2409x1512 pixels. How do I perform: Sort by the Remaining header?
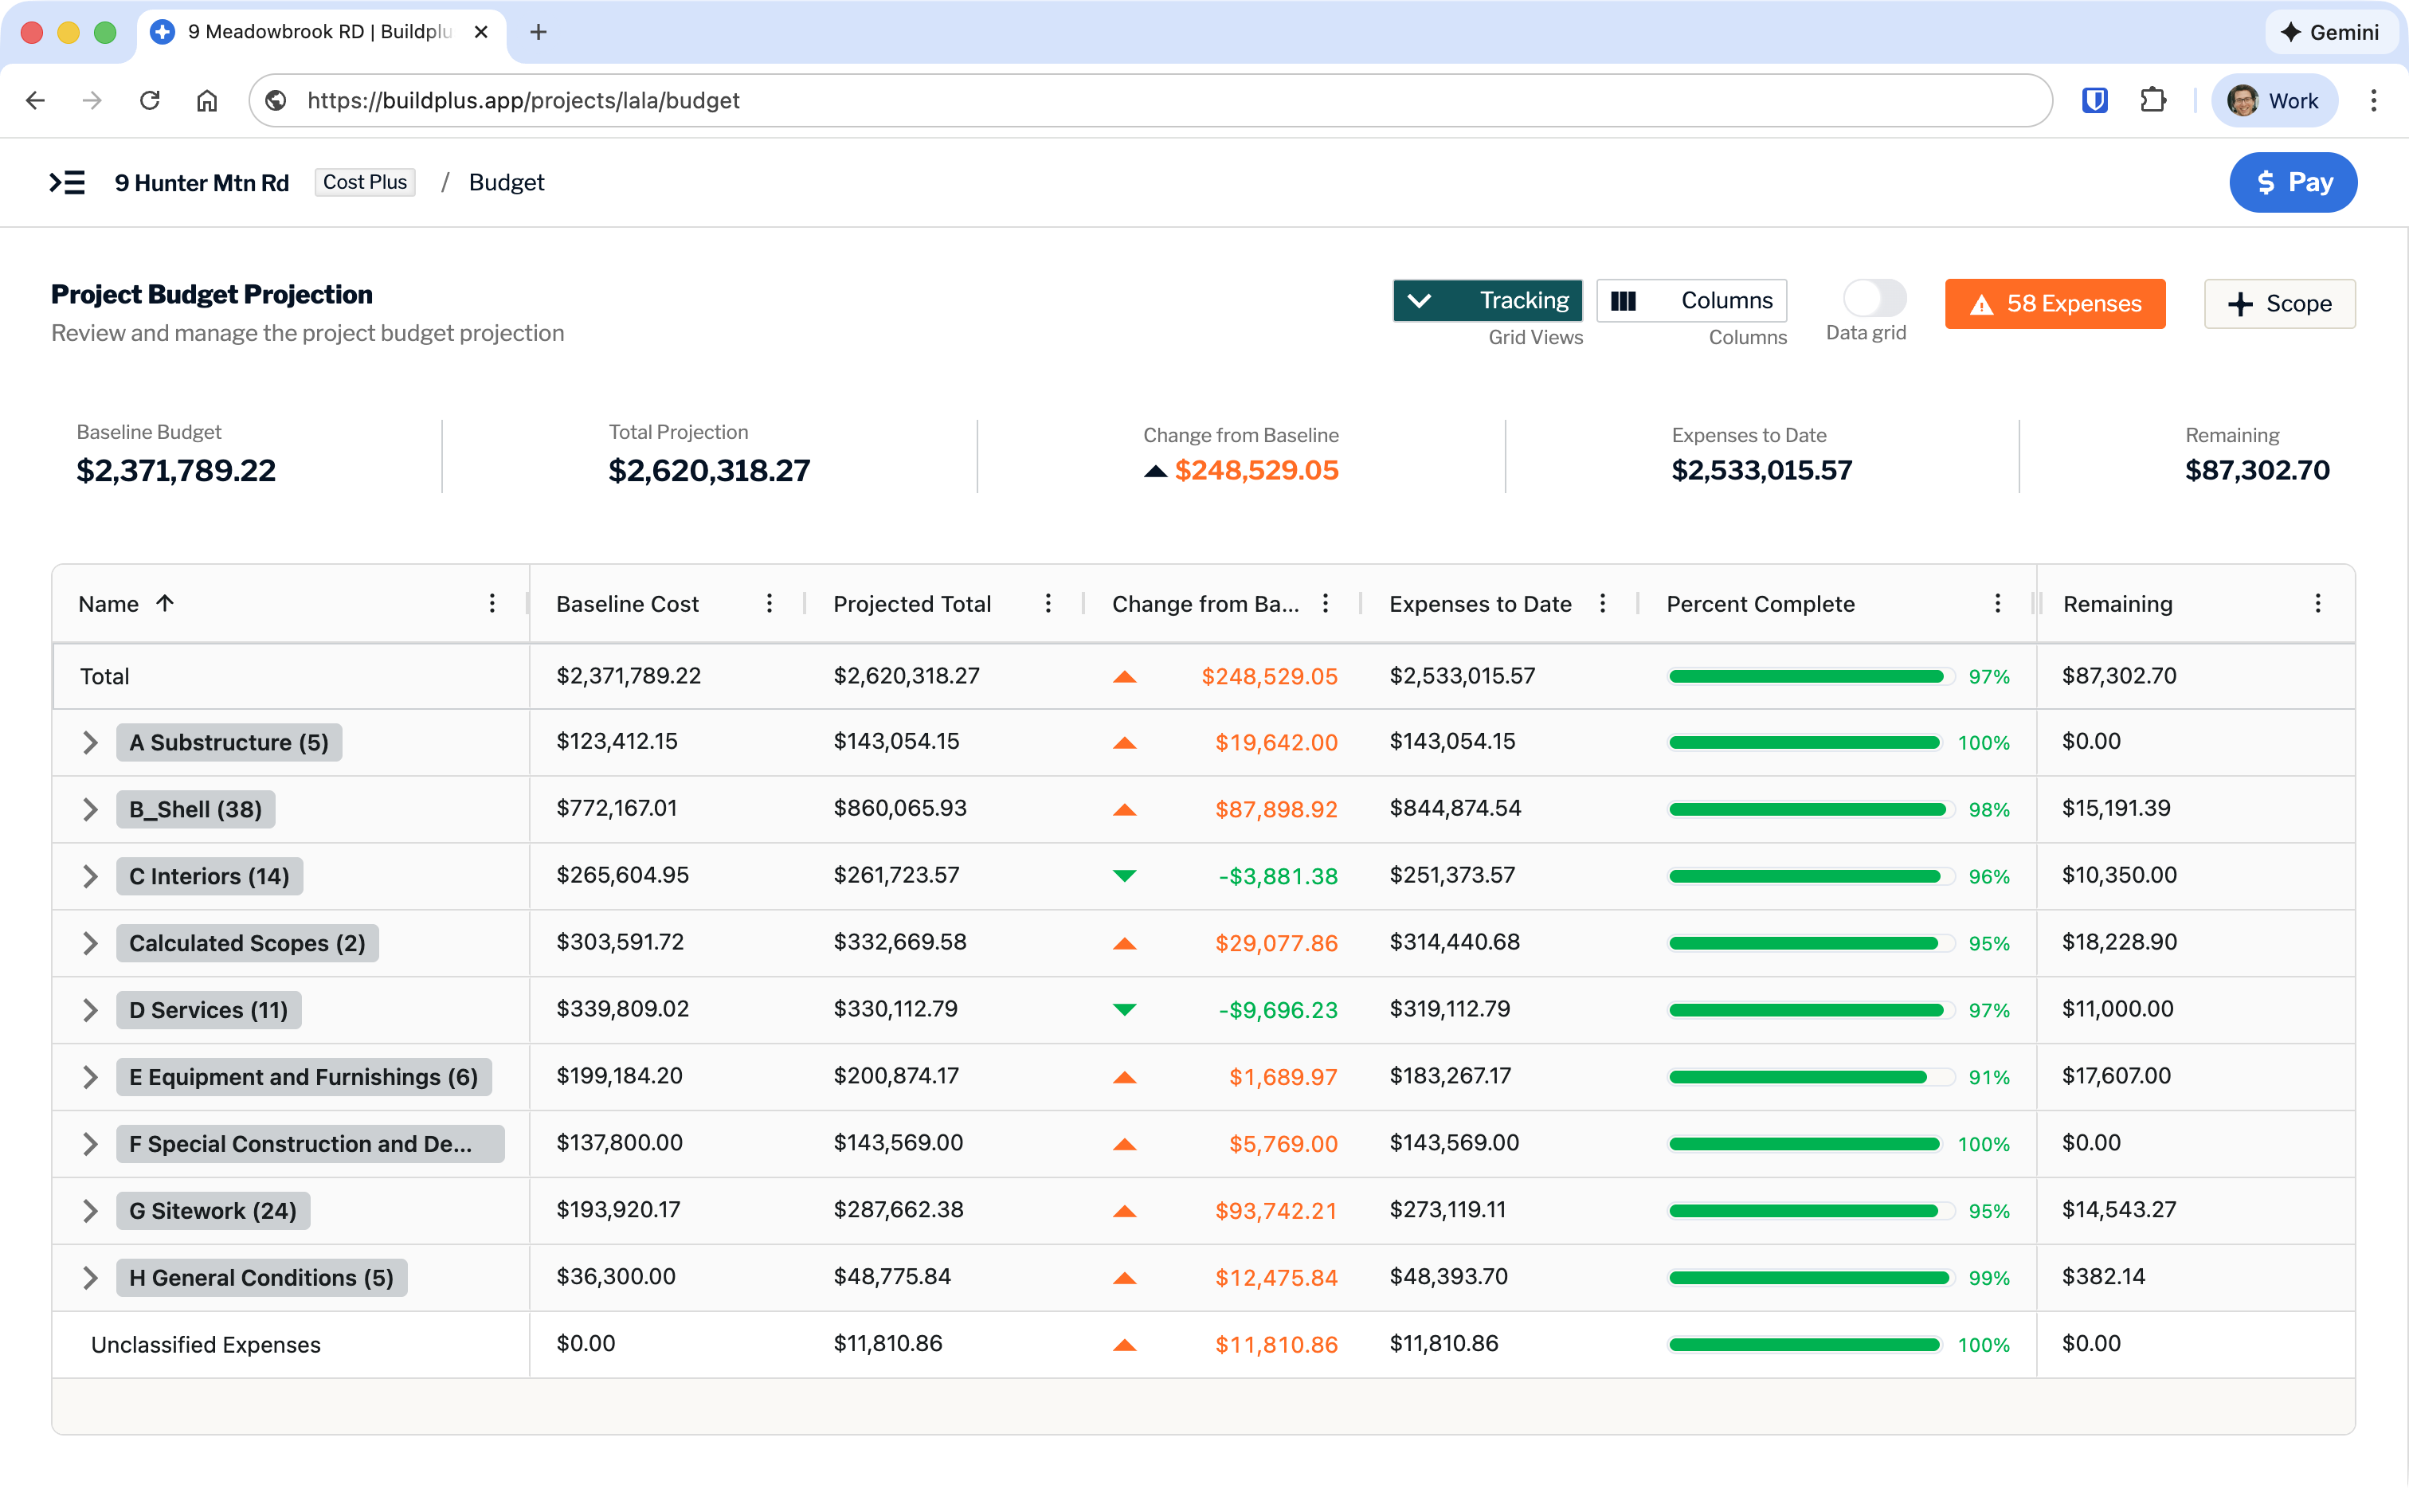(2117, 603)
